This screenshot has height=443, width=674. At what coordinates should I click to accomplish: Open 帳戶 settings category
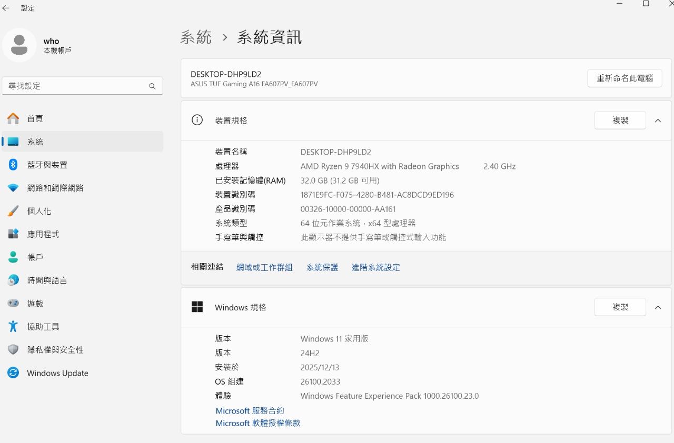(x=35, y=257)
